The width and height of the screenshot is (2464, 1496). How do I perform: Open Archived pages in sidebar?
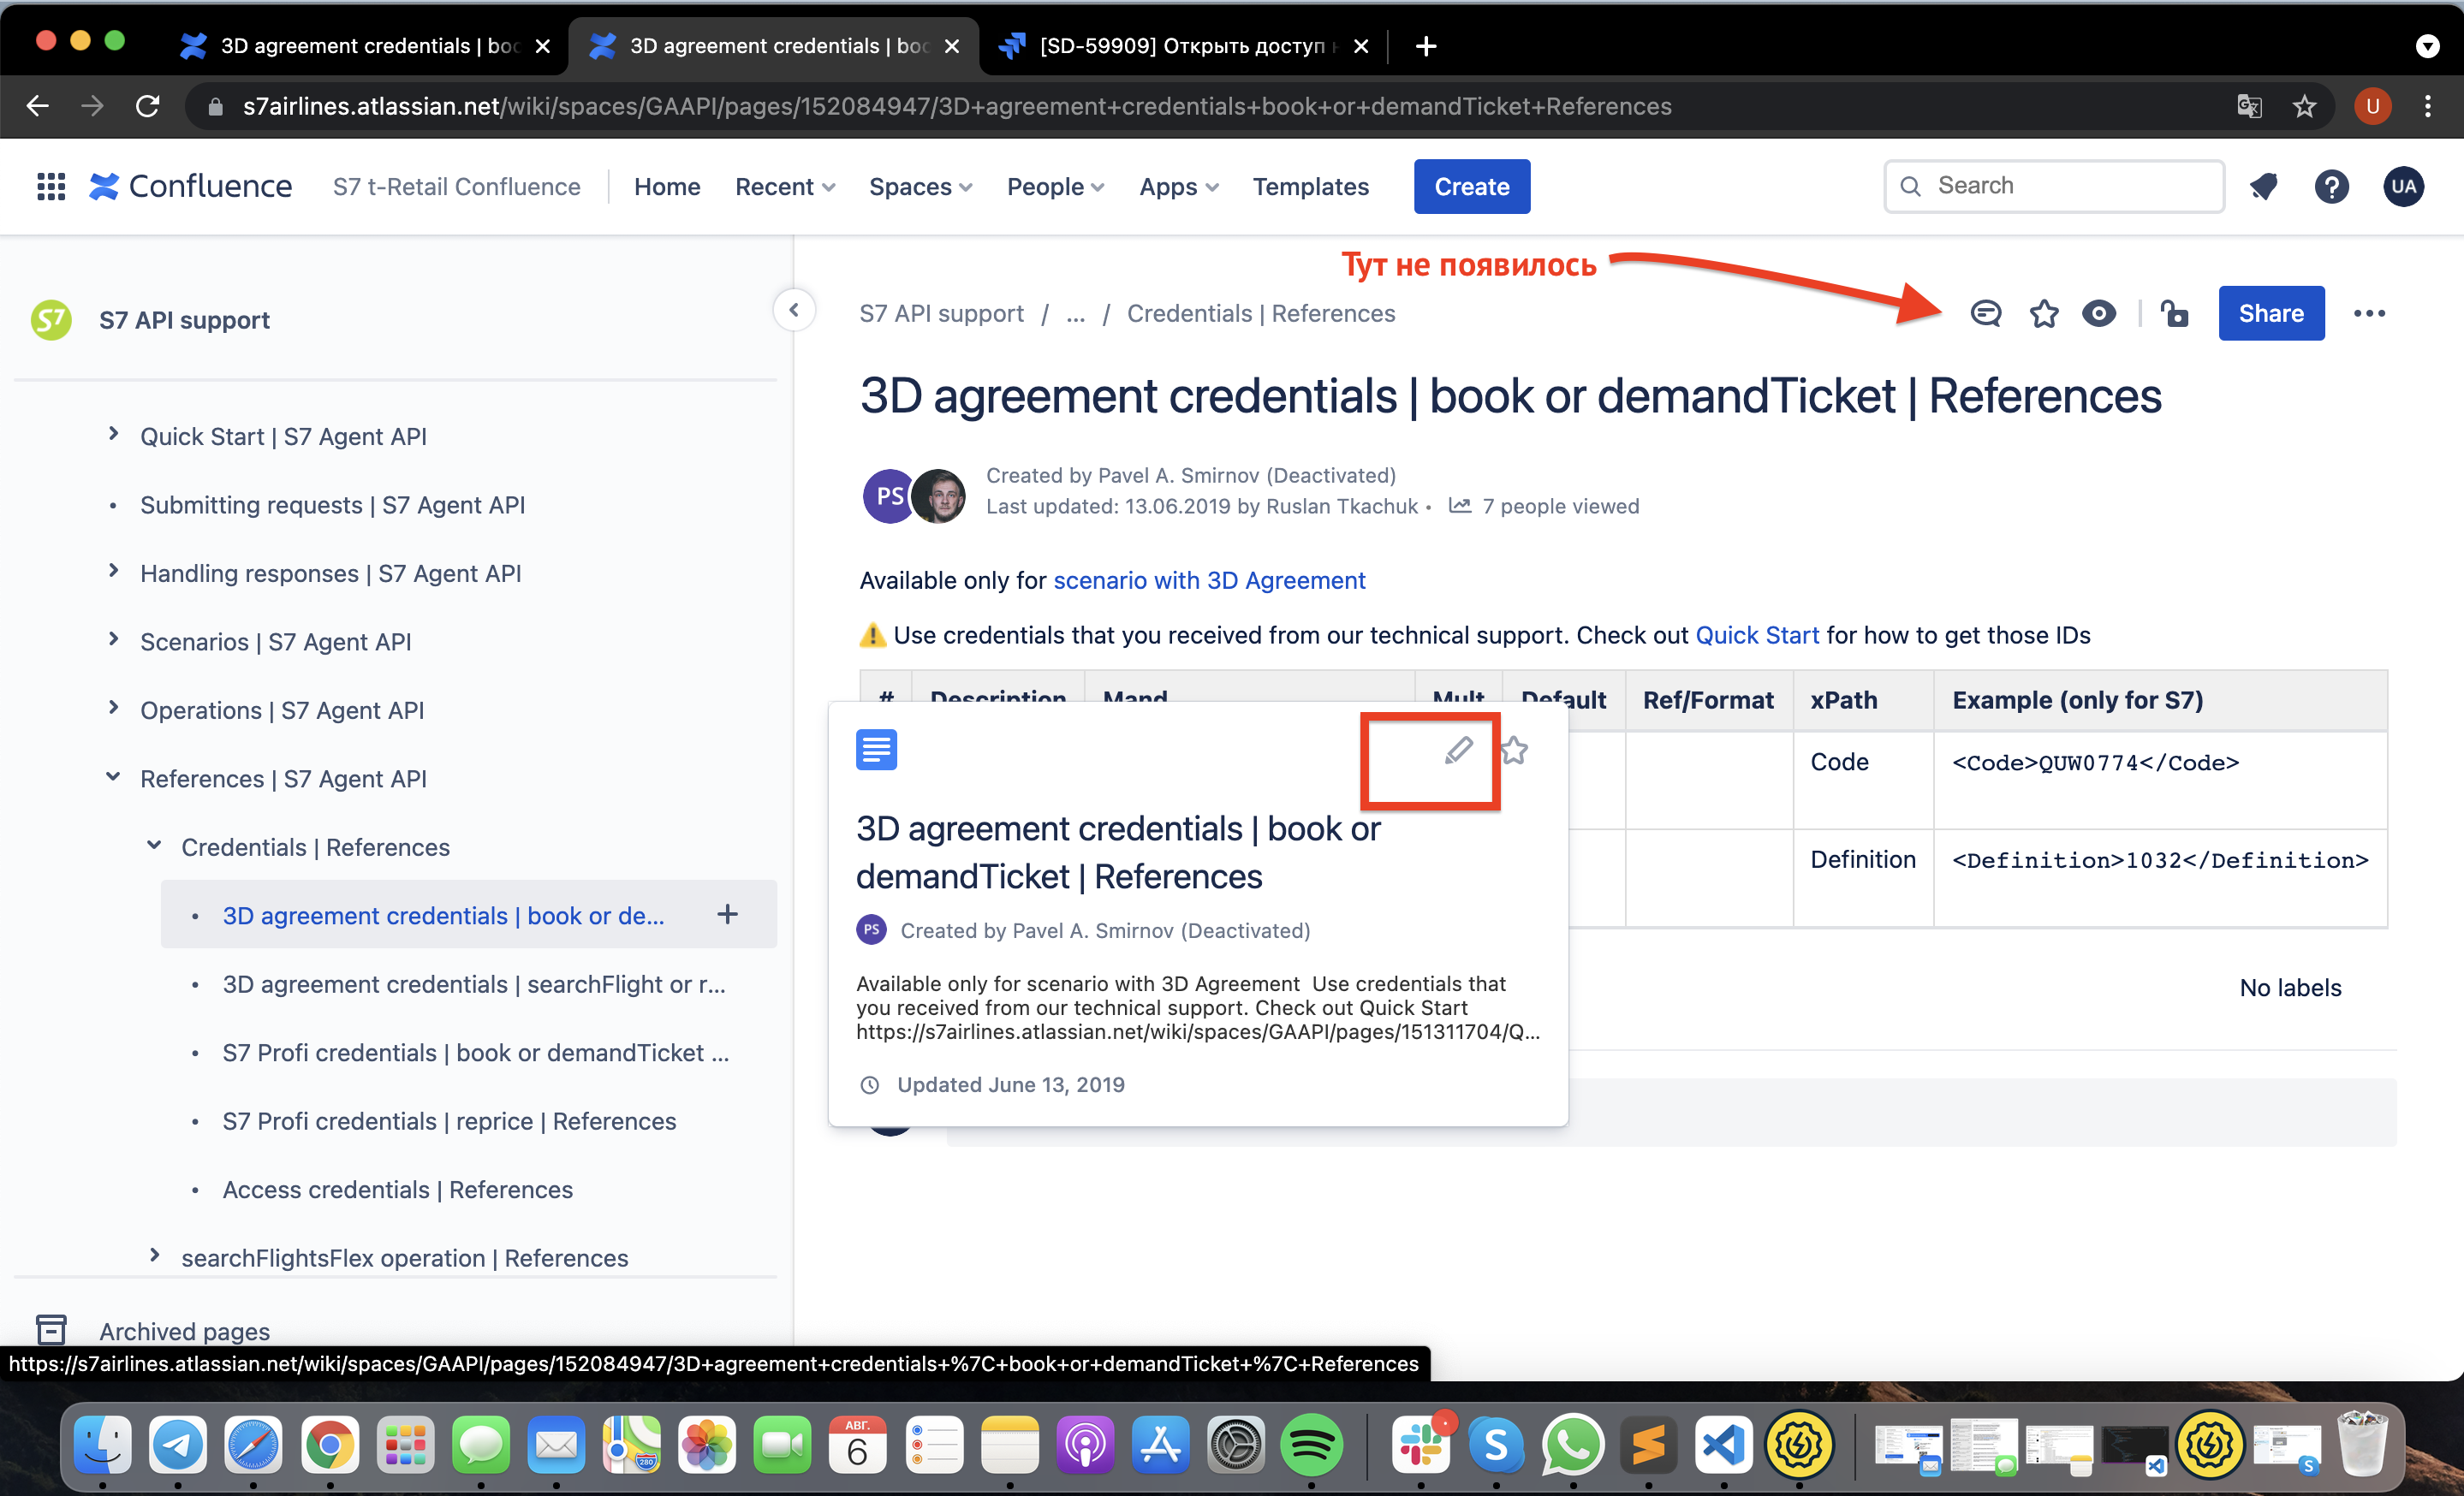pos(184,1331)
